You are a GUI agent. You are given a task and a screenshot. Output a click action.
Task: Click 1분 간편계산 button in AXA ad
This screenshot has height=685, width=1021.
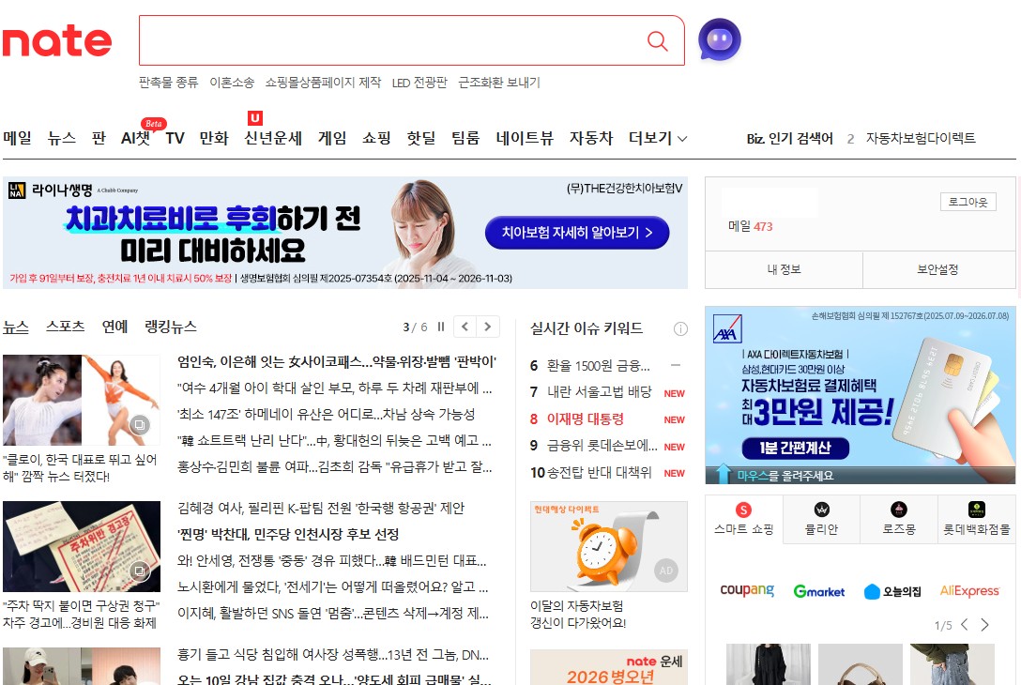795,448
